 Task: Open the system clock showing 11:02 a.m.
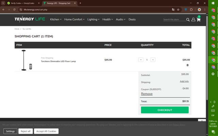click(213, 124)
